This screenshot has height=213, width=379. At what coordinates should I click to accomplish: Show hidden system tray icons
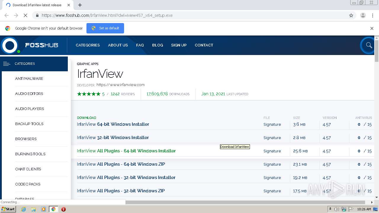[330, 209]
